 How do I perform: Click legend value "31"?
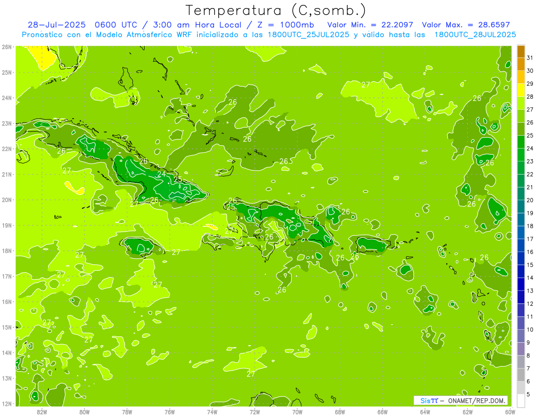click(530, 58)
